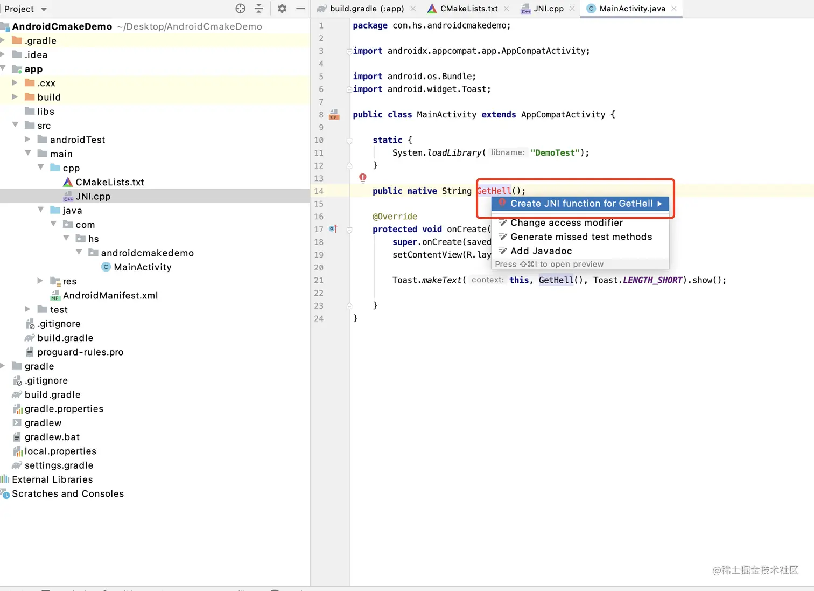This screenshot has width=814, height=591.
Task: Click the locate/select opened file target icon
Action: pyautogui.click(x=241, y=9)
